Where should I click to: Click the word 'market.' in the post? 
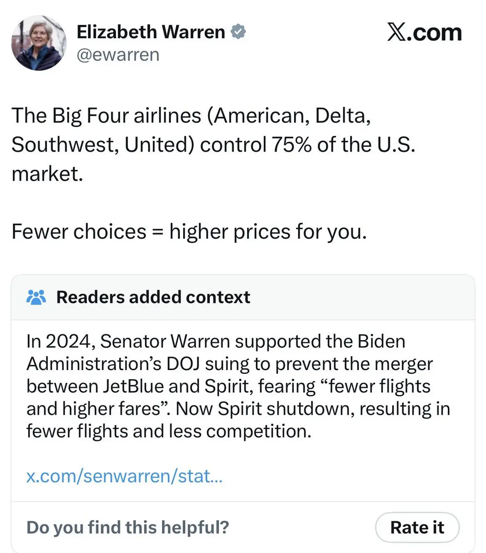(47, 174)
